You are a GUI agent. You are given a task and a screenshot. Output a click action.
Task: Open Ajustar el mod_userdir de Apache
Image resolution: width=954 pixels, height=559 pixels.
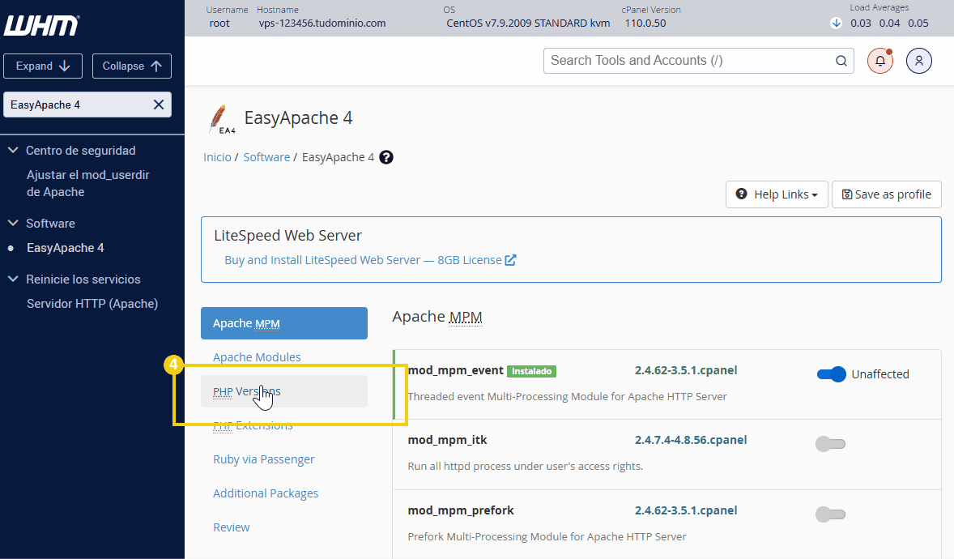coord(88,183)
